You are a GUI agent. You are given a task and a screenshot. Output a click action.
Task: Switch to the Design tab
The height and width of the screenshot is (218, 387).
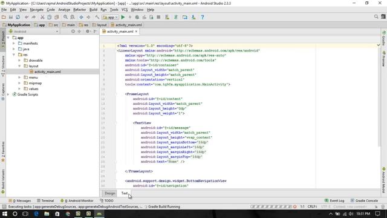(x=110, y=193)
